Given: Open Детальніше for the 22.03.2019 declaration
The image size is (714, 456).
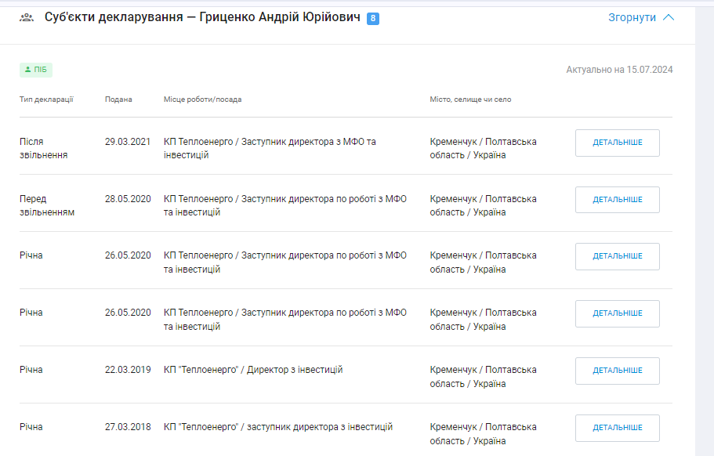Looking at the screenshot, I should (617, 371).
